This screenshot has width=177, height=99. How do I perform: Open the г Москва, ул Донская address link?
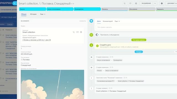pos(37,40)
